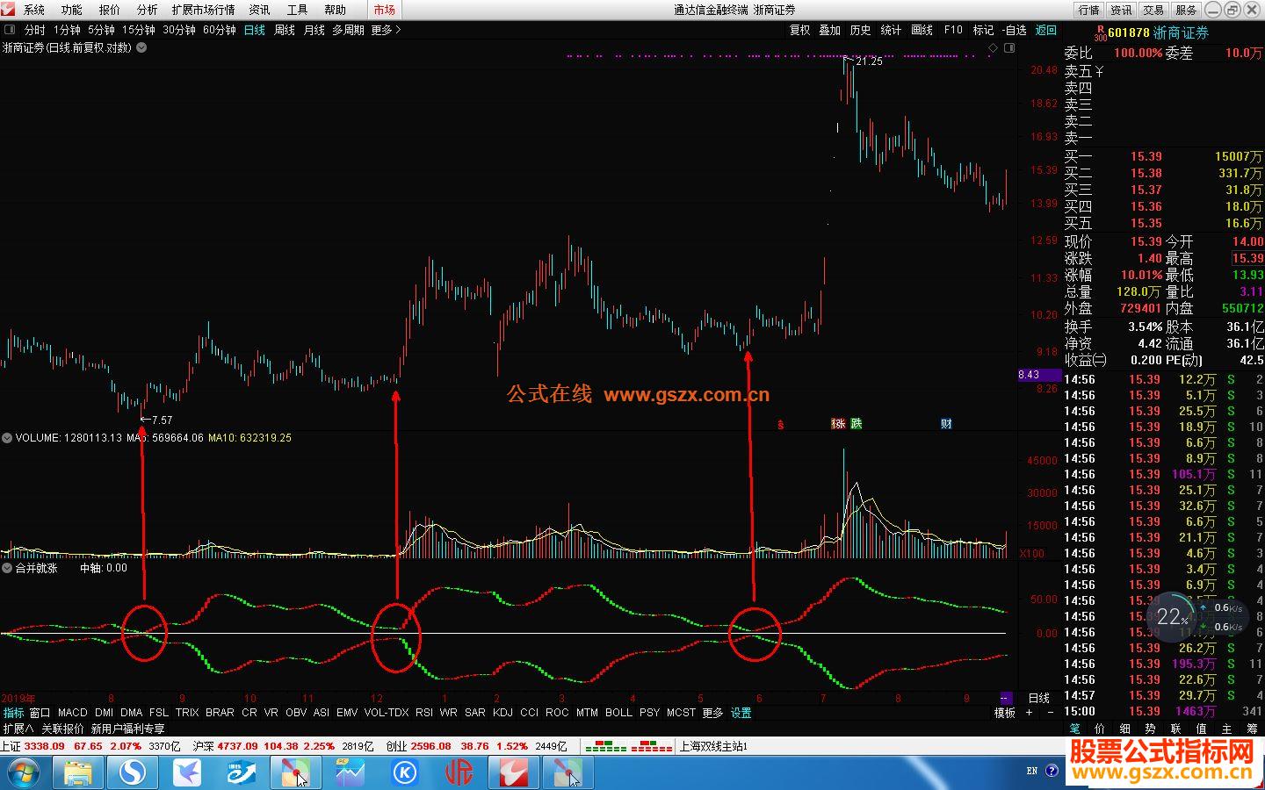This screenshot has width=1265, height=790.
Task: Open the 系统 menu
Action: (34, 10)
